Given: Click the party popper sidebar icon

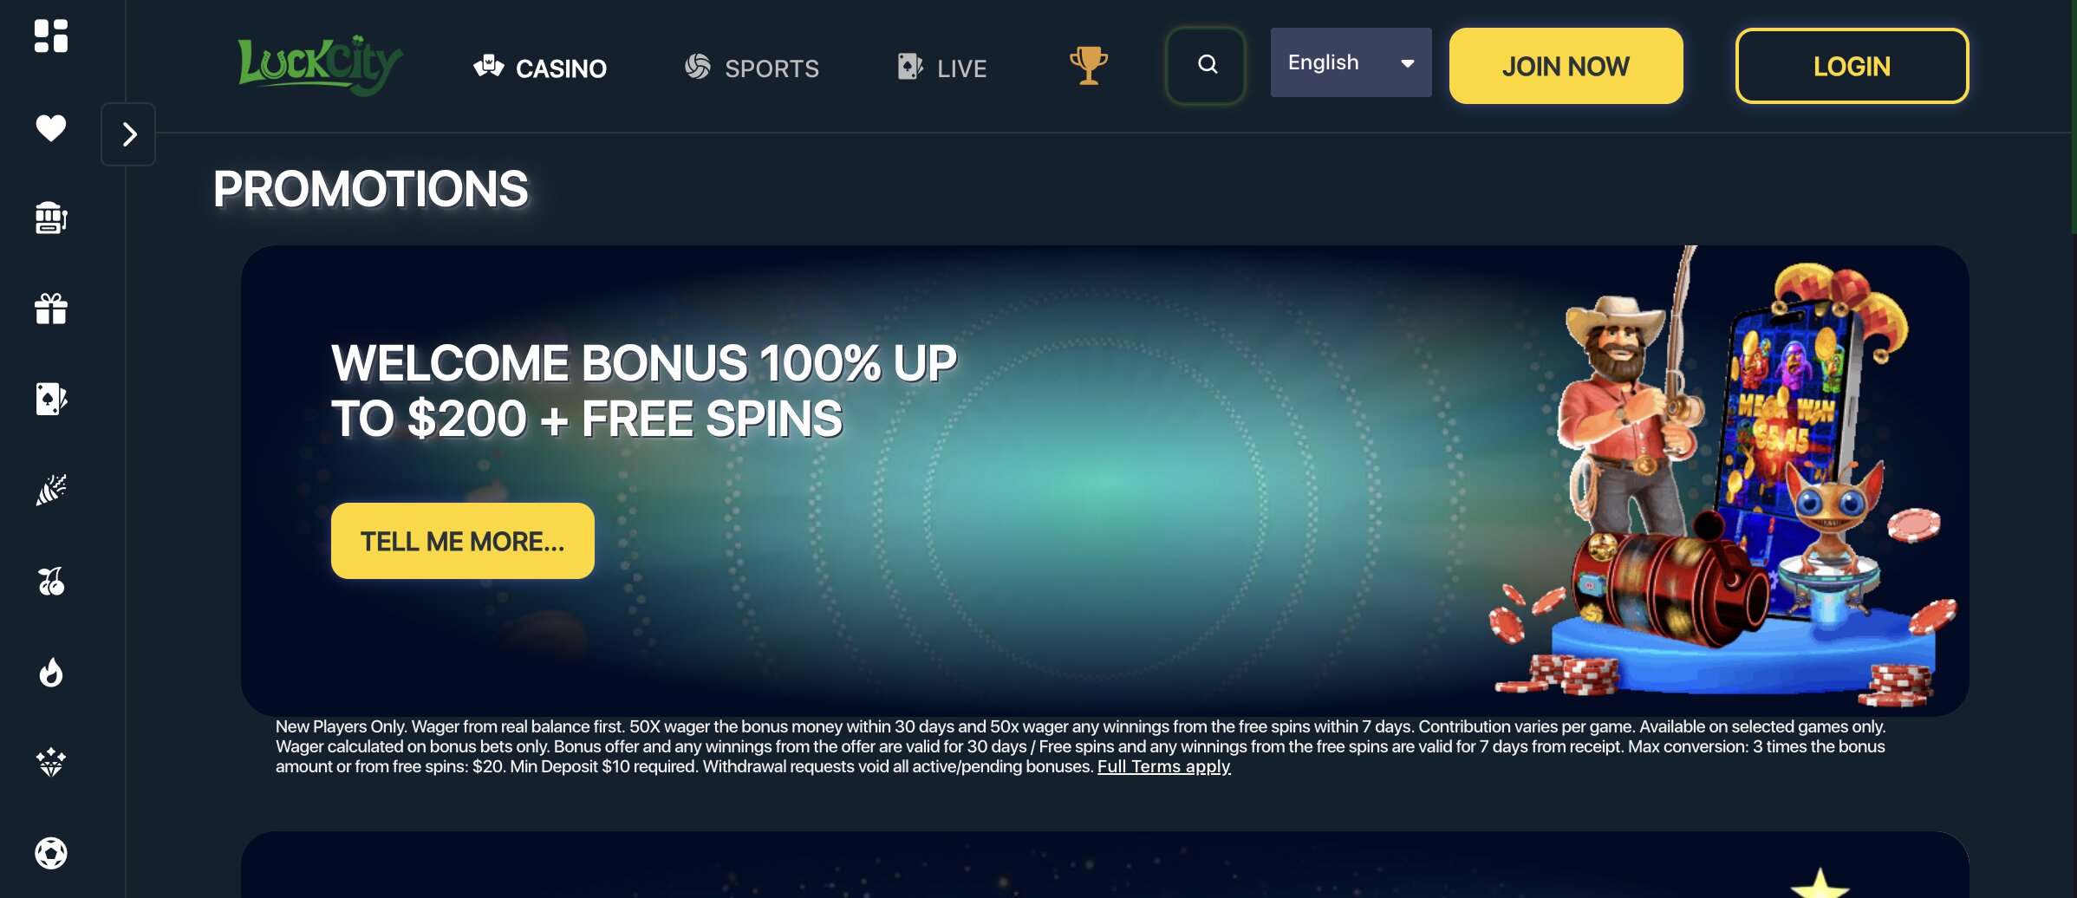Looking at the screenshot, I should [51, 490].
